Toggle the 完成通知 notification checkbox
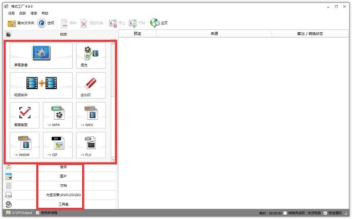 [x=325, y=213]
